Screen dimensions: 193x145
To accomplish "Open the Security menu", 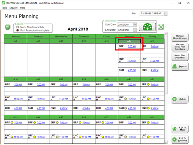I will click(x=14, y=8).
